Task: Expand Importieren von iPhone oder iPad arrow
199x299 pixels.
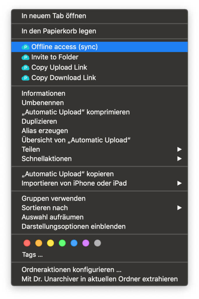Action: [x=179, y=183]
